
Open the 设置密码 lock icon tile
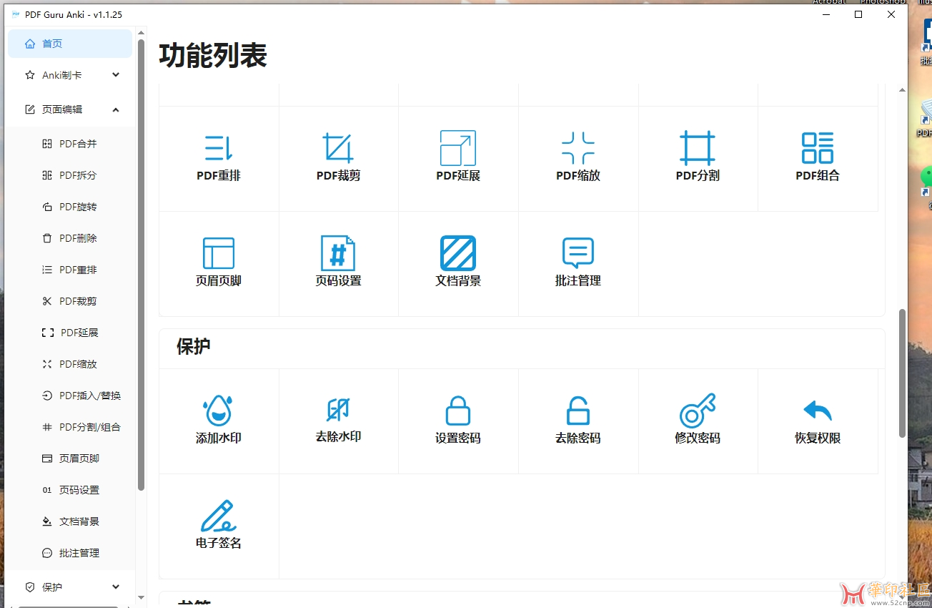(458, 420)
